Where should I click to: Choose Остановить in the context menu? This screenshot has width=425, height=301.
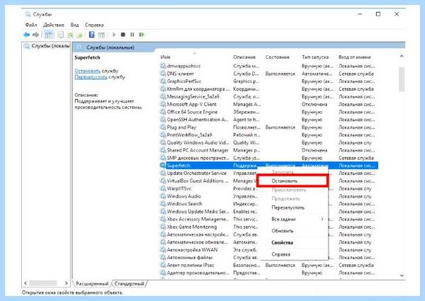click(293, 181)
